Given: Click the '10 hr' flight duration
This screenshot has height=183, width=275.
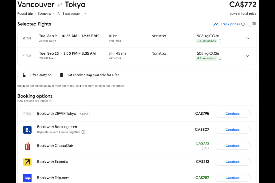Looking at the screenshot, I should point(112,36).
